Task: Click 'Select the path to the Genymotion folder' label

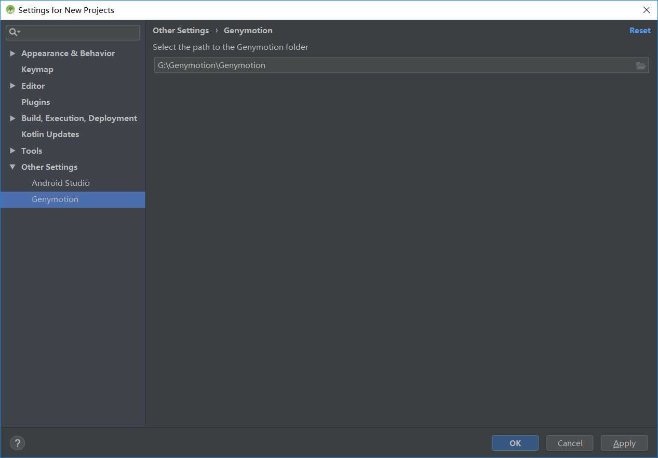Action: 231,47
